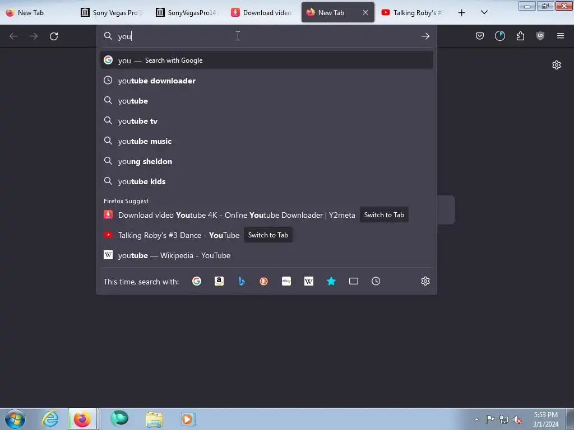
Task: Launch Internet Explorer from taskbar
Action: [50, 419]
